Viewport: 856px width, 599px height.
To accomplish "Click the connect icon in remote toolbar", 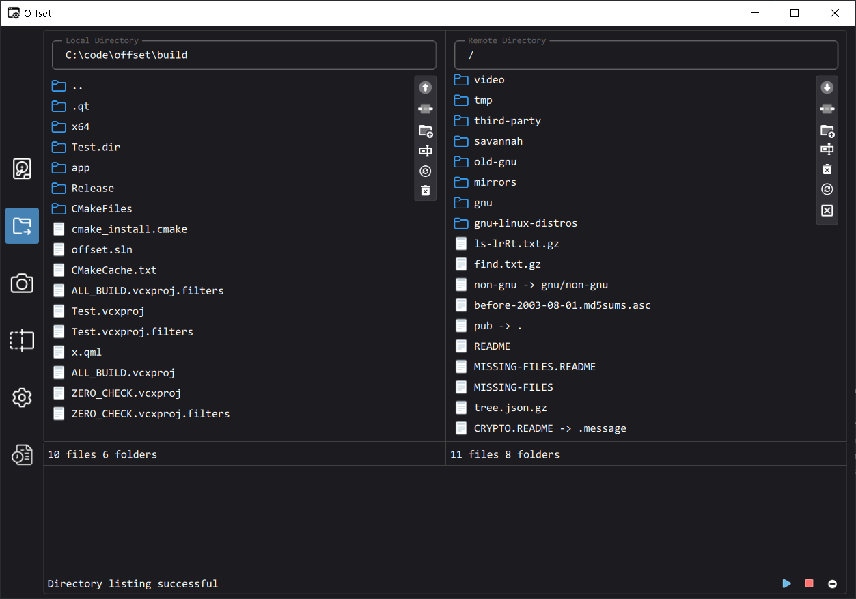I will (827, 109).
